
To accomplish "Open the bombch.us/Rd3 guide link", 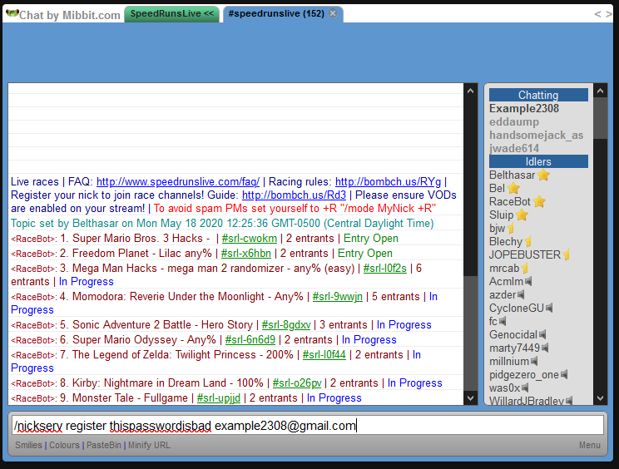I will point(294,195).
